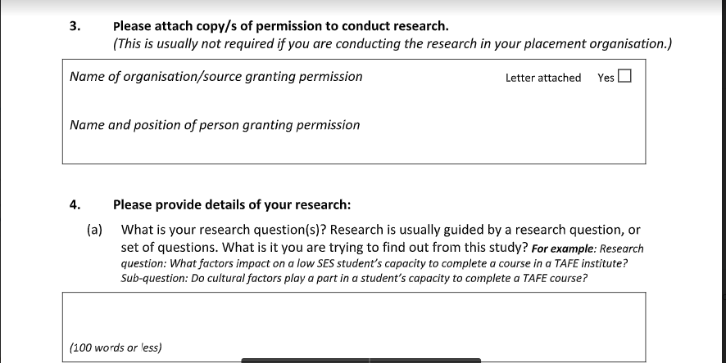Click the bold 'For example' text
This screenshot has height=363, width=726.
pos(562,249)
